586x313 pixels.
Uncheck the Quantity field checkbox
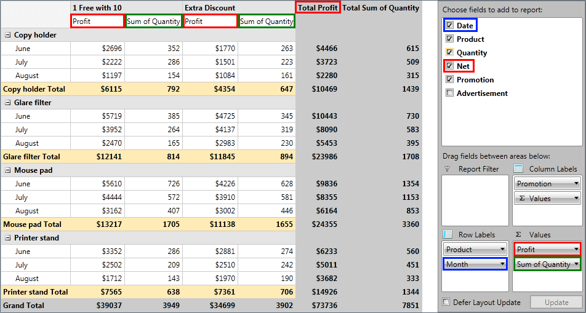[x=450, y=52]
